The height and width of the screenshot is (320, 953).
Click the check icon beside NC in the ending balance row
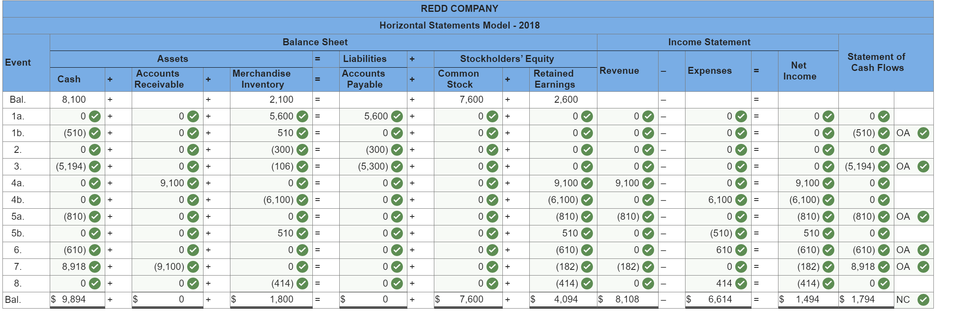923,300
